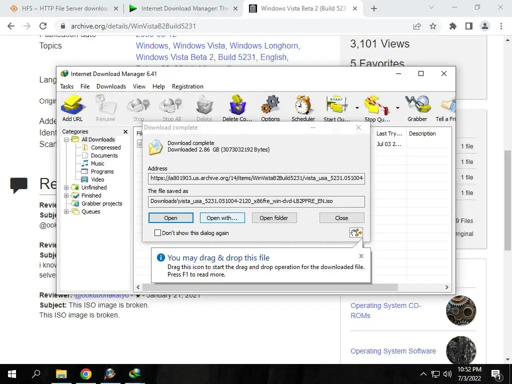Open File Explorer from taskbar
This screenshot has width=512, height=384.
point(61,374)
